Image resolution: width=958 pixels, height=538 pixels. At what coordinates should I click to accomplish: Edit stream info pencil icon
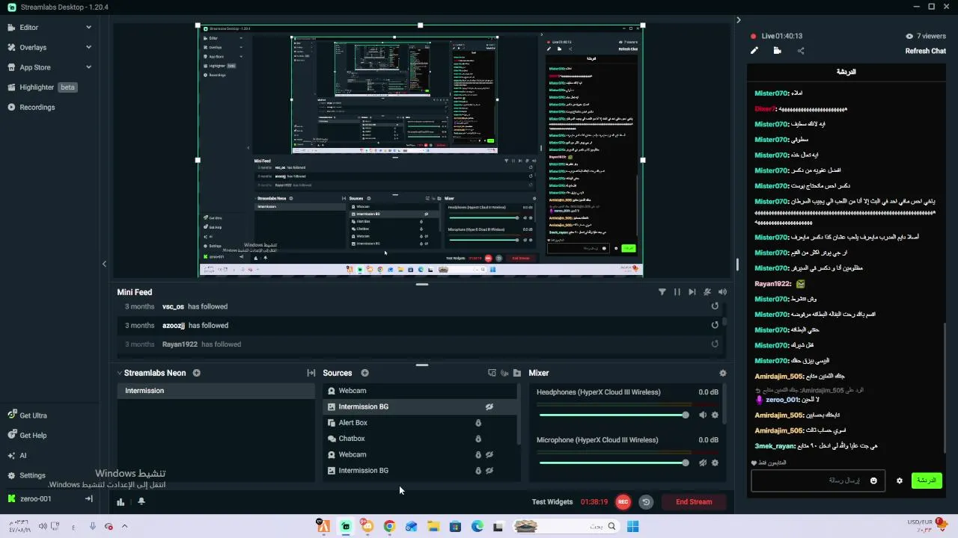click(754, 51)
